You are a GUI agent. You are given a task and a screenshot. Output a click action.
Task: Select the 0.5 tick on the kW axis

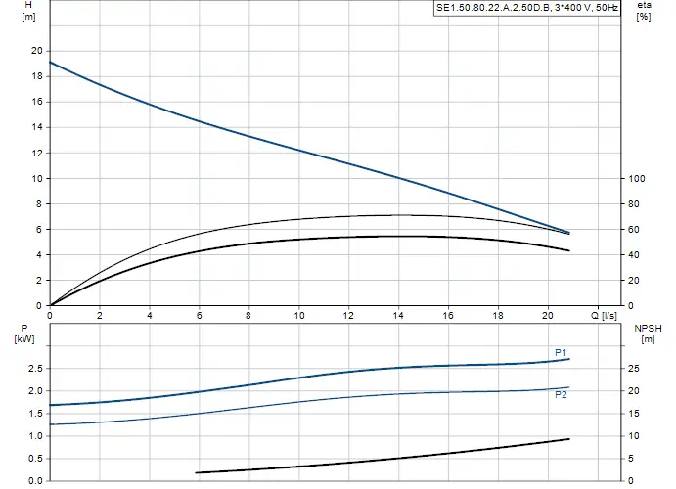point(35,459)
